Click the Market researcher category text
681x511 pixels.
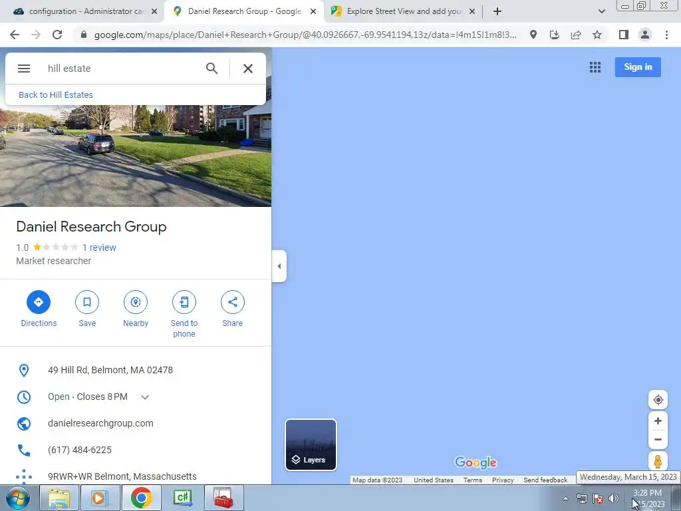(53, 261)
